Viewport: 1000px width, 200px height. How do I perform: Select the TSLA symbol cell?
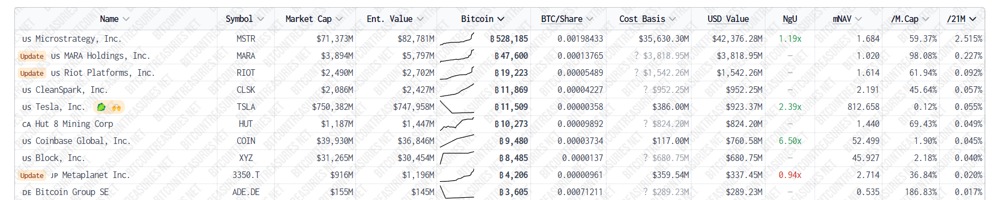246,107
